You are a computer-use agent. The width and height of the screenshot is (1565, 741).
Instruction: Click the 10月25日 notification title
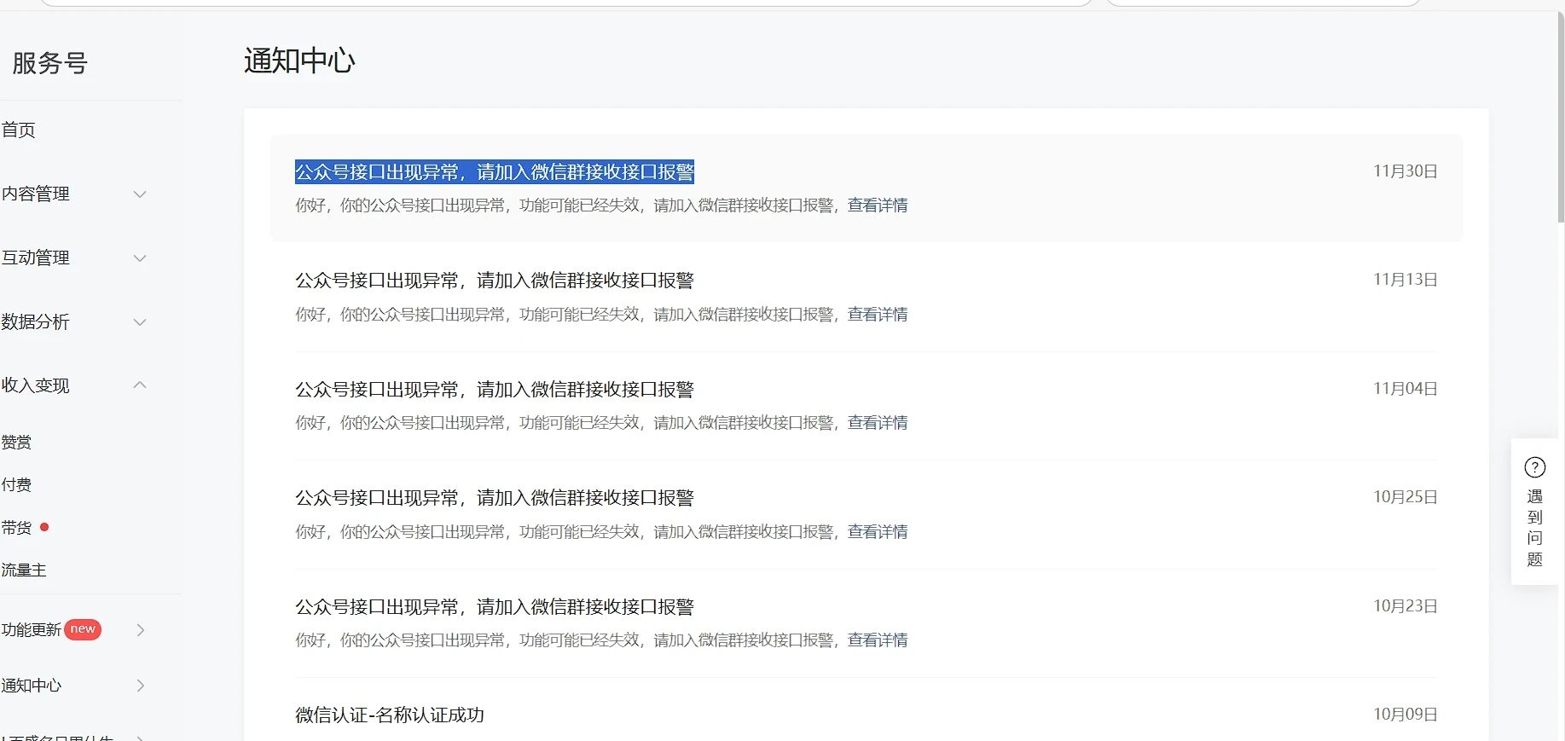tap(495, 498)
